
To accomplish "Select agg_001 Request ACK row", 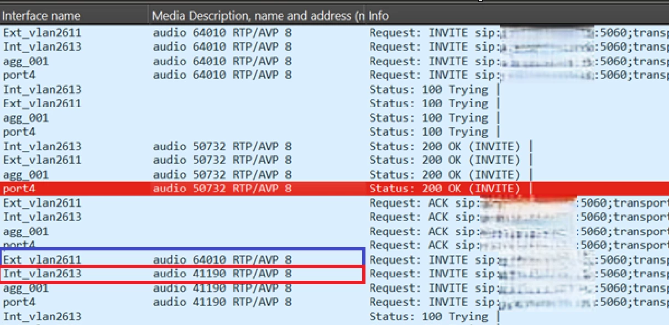I will click(x=334, y=232).
